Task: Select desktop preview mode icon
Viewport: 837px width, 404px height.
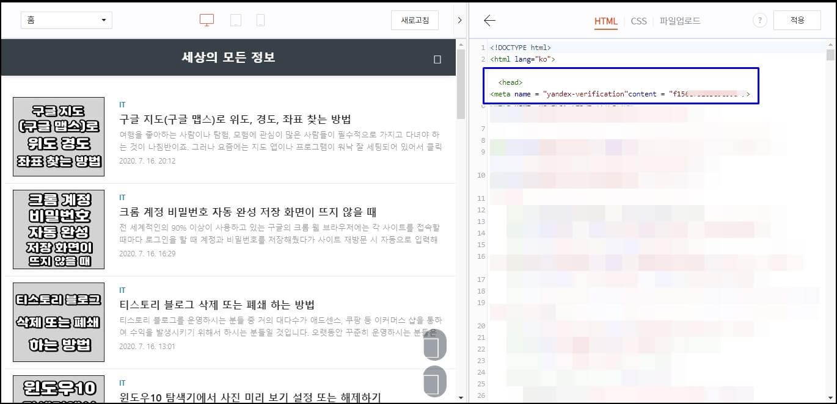Action: [x=207, y=20]
